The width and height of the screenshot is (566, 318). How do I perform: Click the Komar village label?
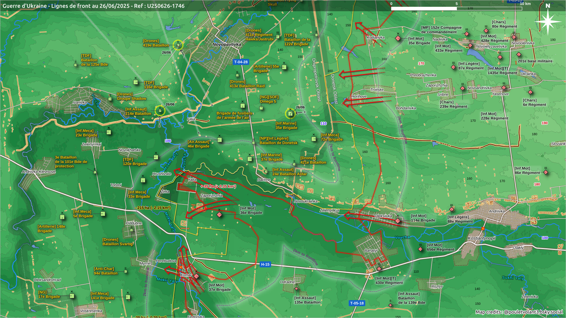(186, 275)
